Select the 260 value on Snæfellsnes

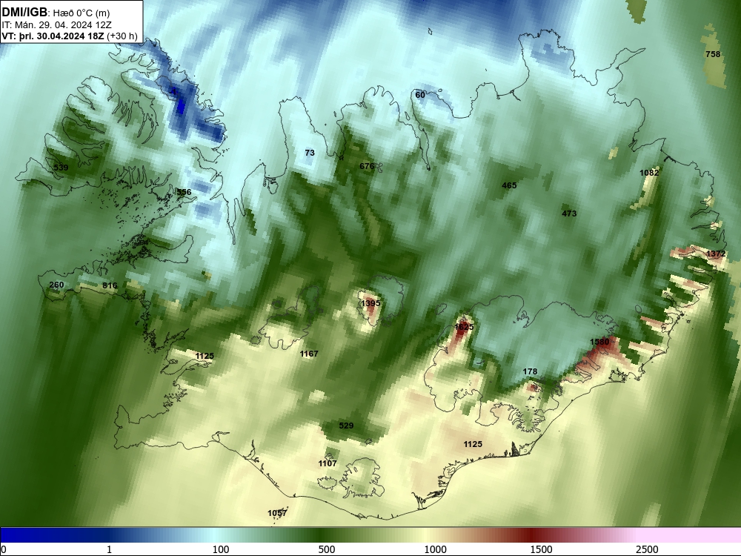point(56,285)
